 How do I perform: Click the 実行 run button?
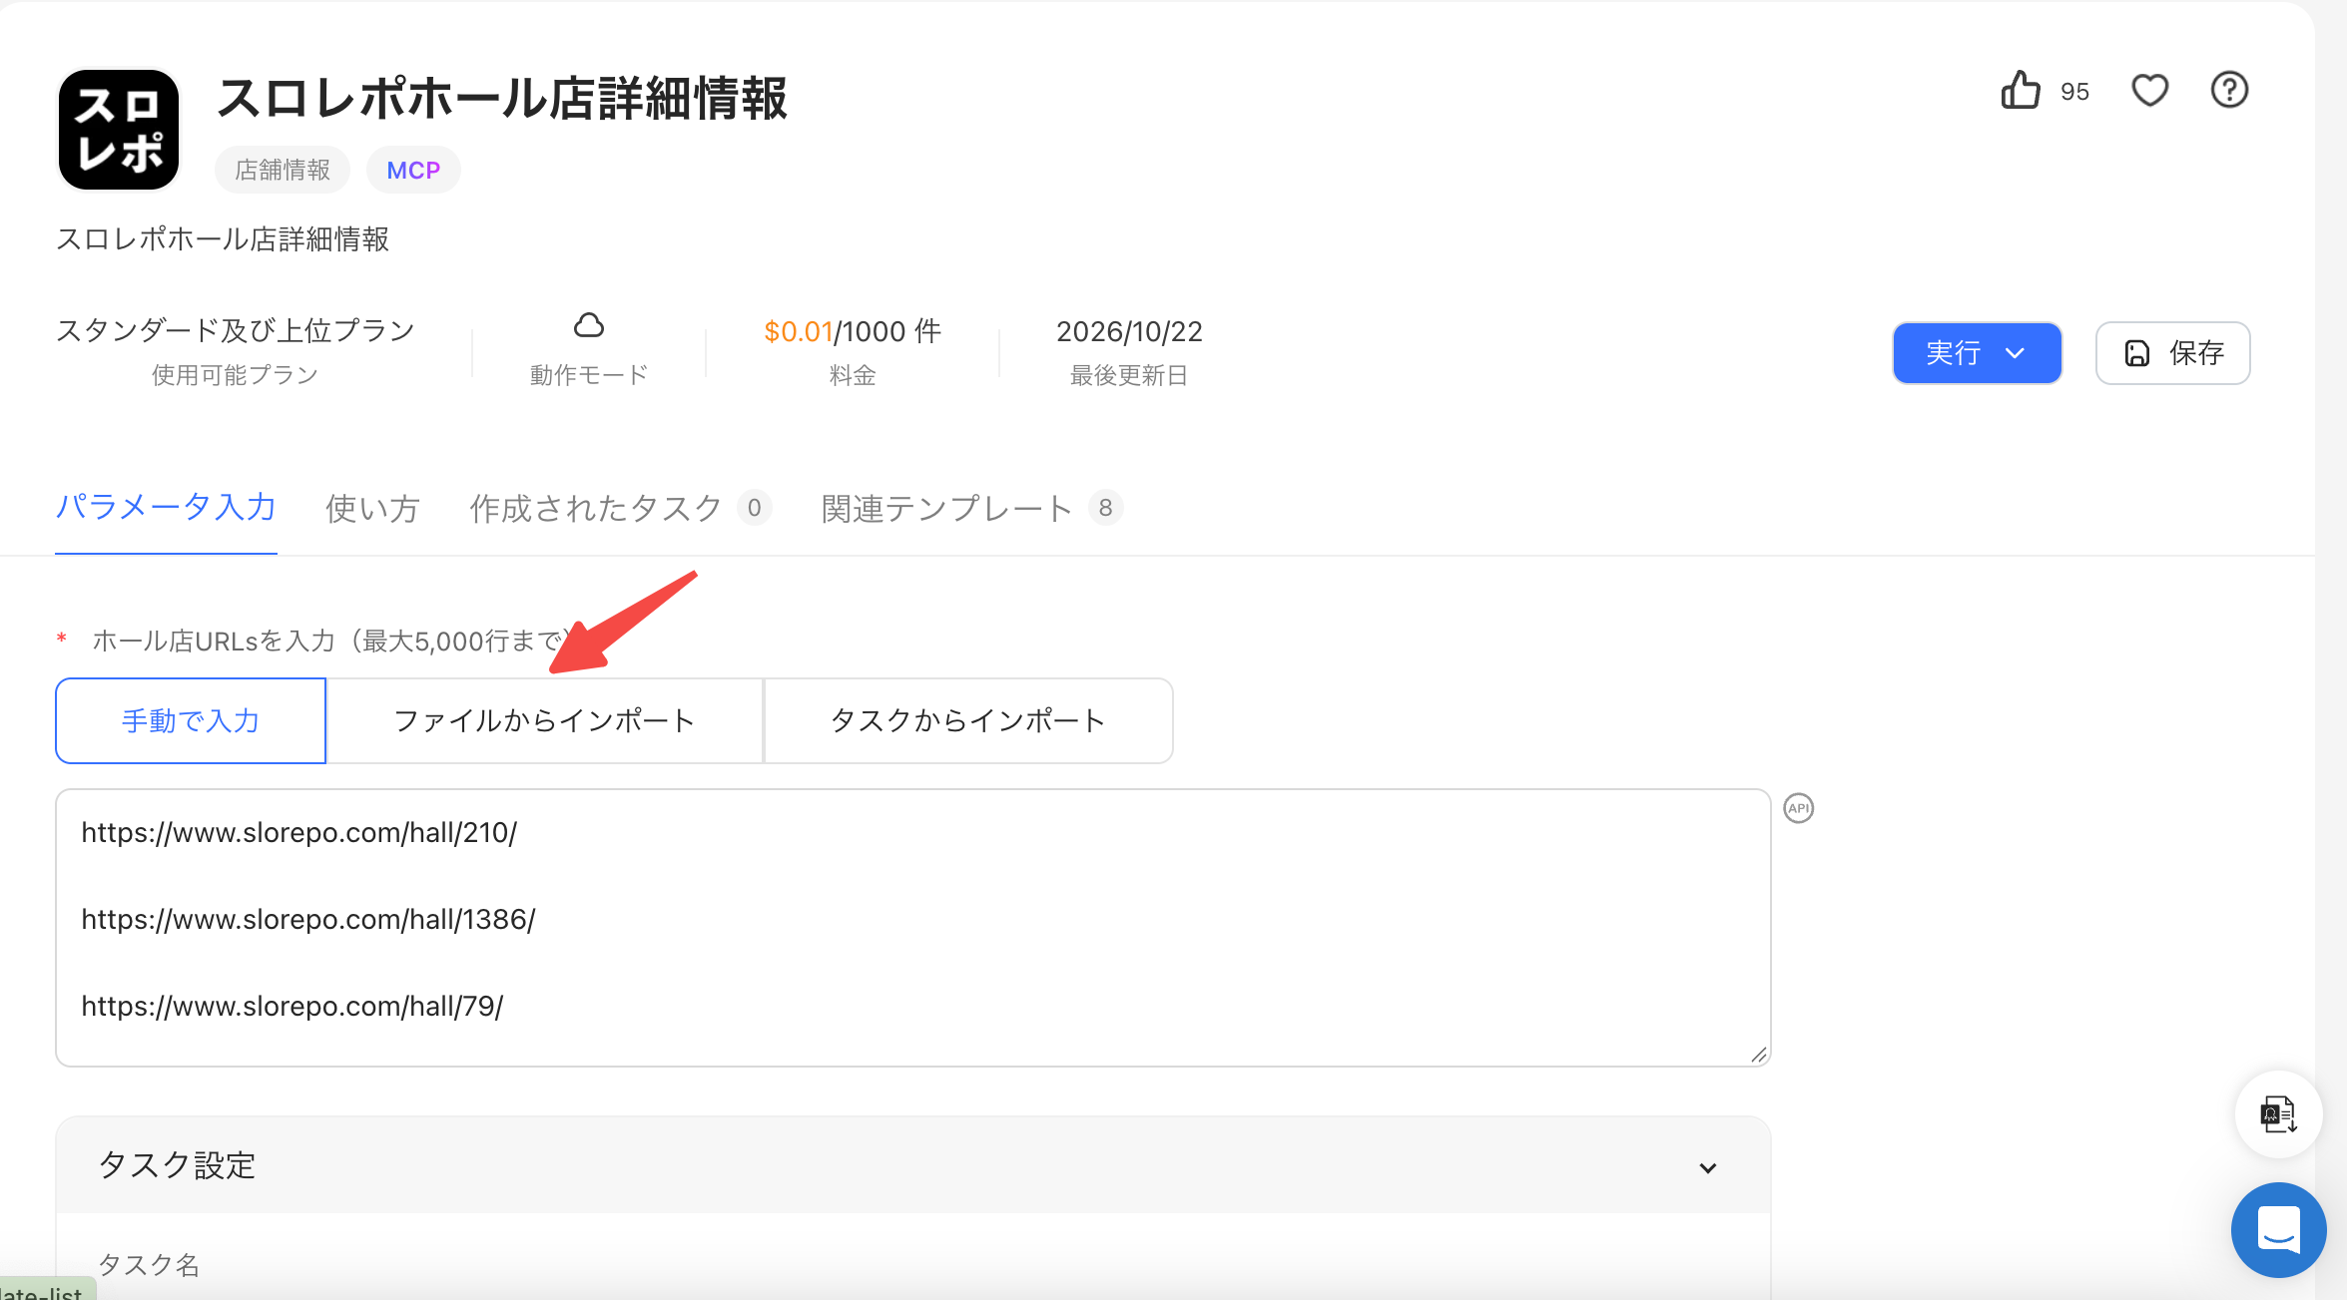[x=1977, y=353]
